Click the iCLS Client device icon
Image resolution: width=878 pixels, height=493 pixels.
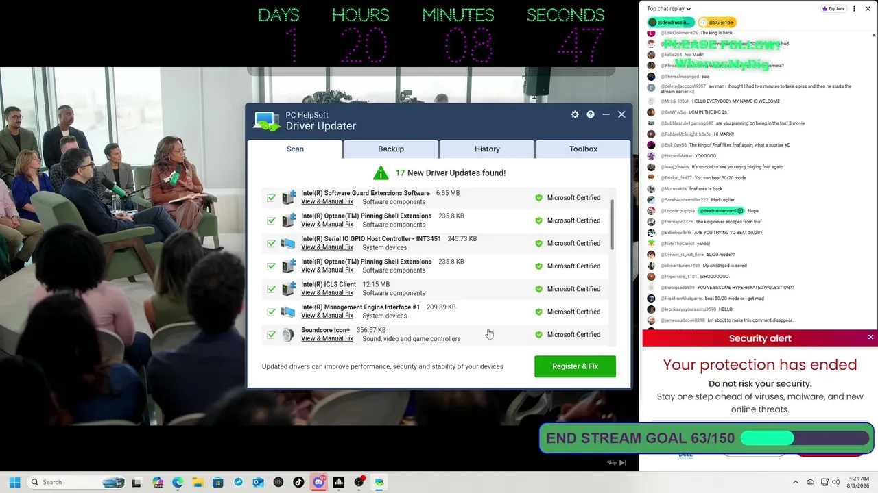point(288,289)
